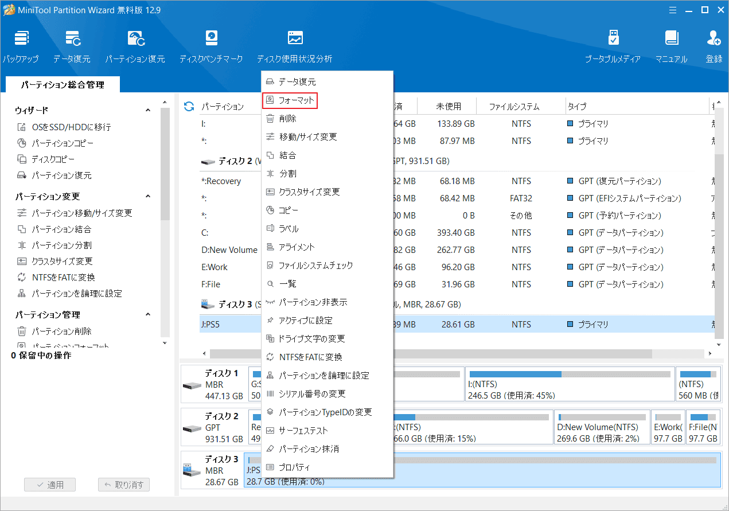Image resolution: width=729 pixels, height=511 pixels.
Task: Select the J:PS5 partition row
Action: pyautogui.click(x=456, y=325)
